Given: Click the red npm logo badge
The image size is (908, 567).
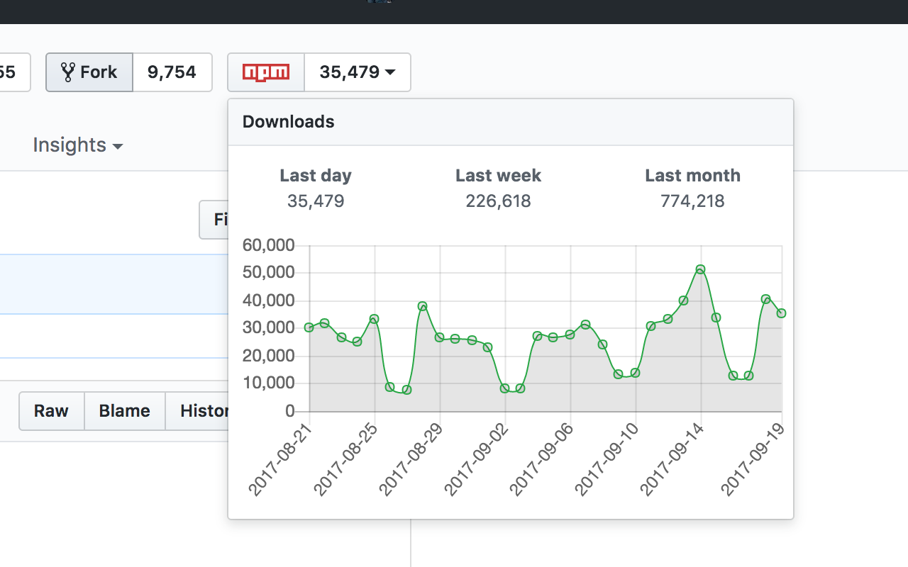Looking at the screenshot, I should point(265,72).
